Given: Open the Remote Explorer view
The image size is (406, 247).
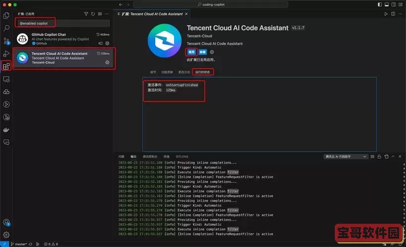Looking at the screenshot, I should point(6,79).
